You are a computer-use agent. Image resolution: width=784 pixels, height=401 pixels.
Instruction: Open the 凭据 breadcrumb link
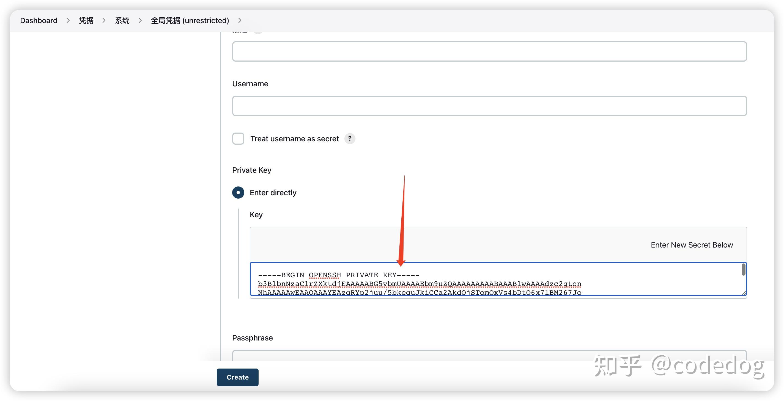(86, 20)
